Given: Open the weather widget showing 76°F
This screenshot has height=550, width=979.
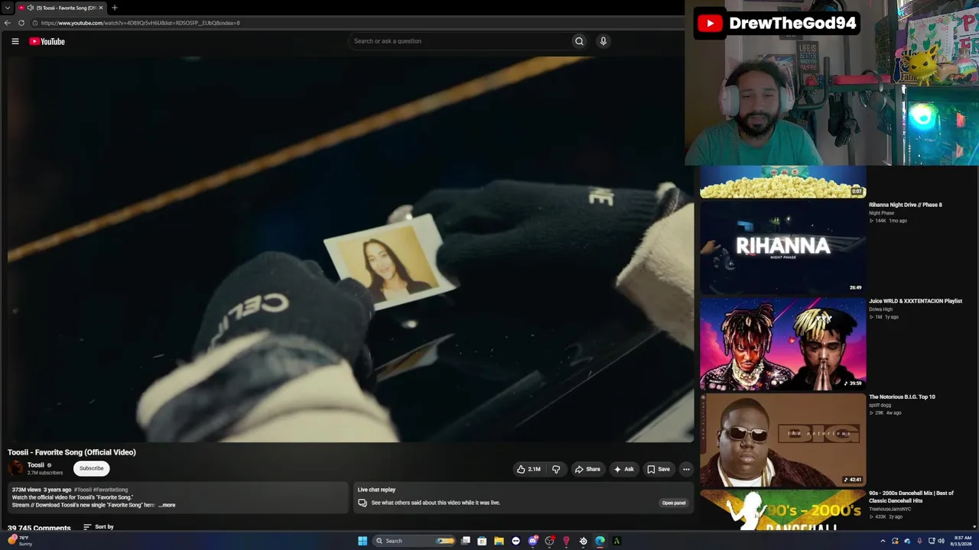Looking at the screenshot, I should click(x=21, y=541).
